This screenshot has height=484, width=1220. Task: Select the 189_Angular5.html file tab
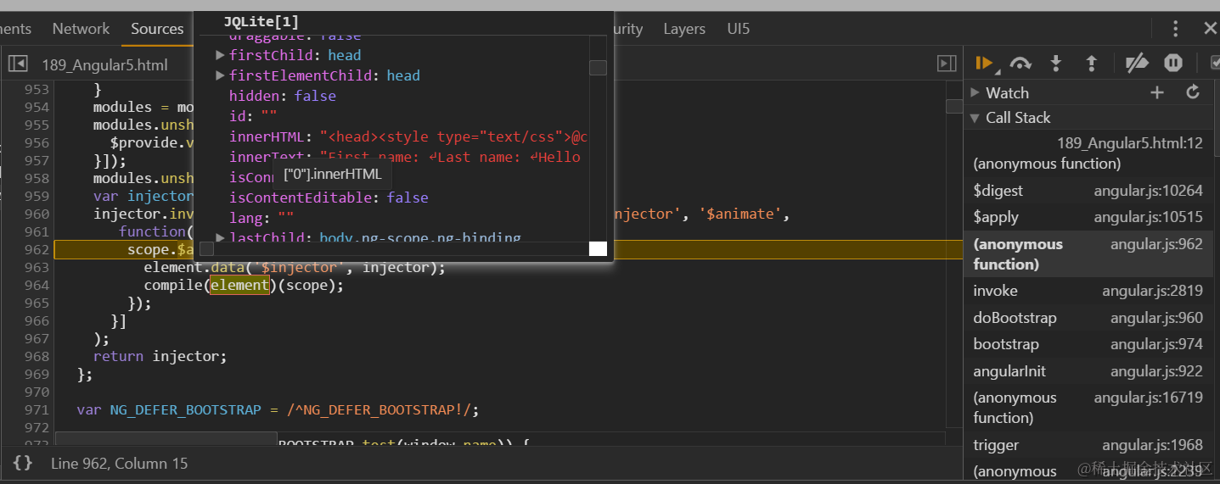point(104,64)
